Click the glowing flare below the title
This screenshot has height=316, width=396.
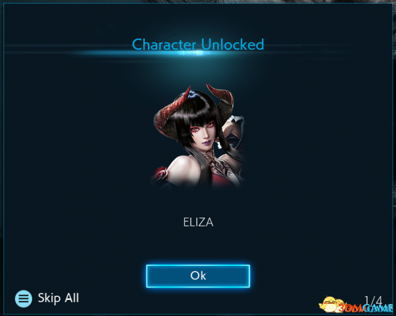[199, 53]
